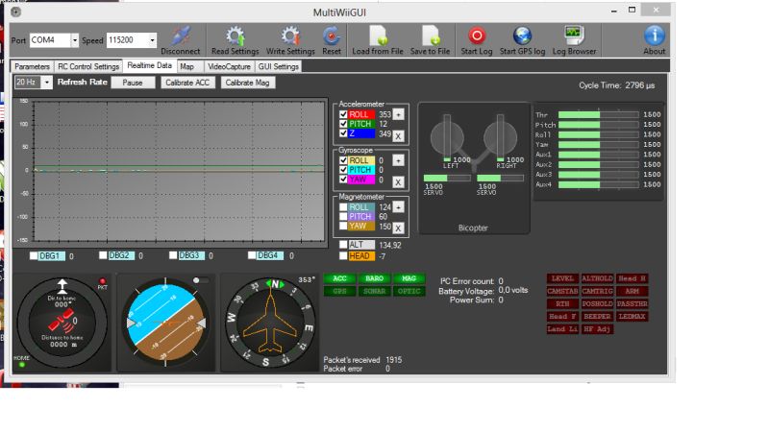Click the X button in Magnetometer group
The image size is (769, 432).
click(398, 228)
